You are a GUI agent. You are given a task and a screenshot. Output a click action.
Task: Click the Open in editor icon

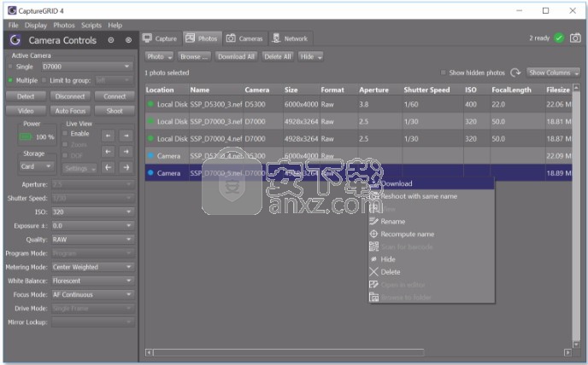click(x=373, y=285)
